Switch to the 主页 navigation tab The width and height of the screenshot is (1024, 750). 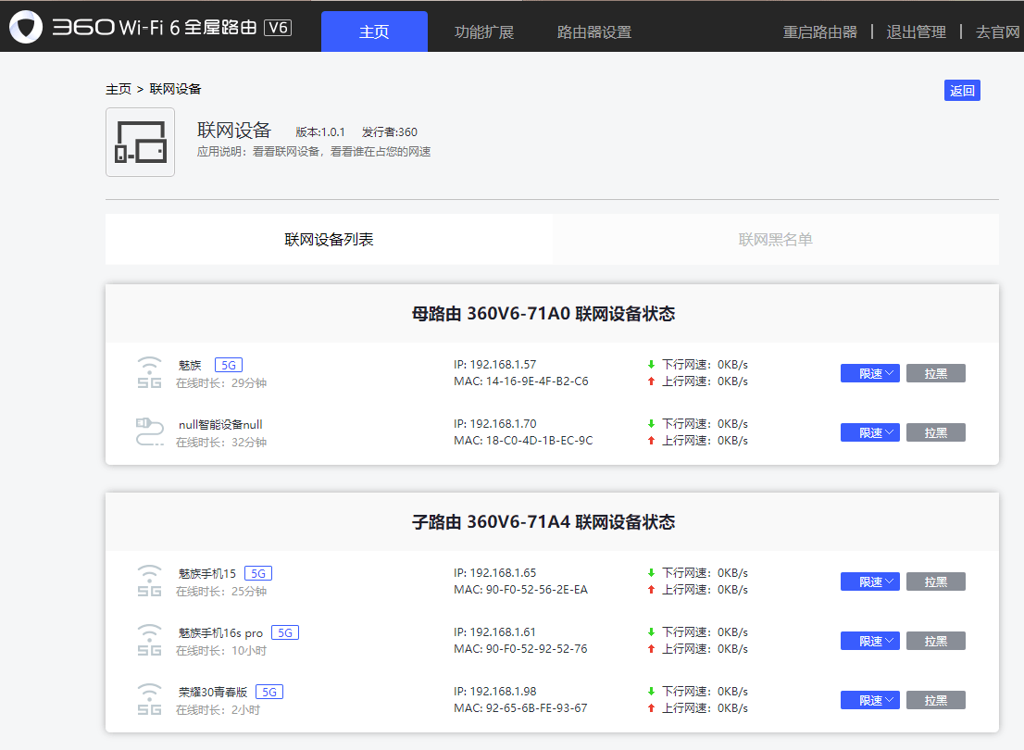point(374,31)
